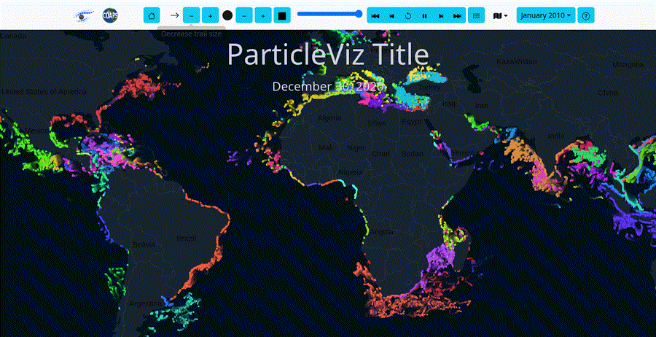Click the eye logo in the toolbar
656x337 pixels.
pyautogui.click(x=84, y=15)
